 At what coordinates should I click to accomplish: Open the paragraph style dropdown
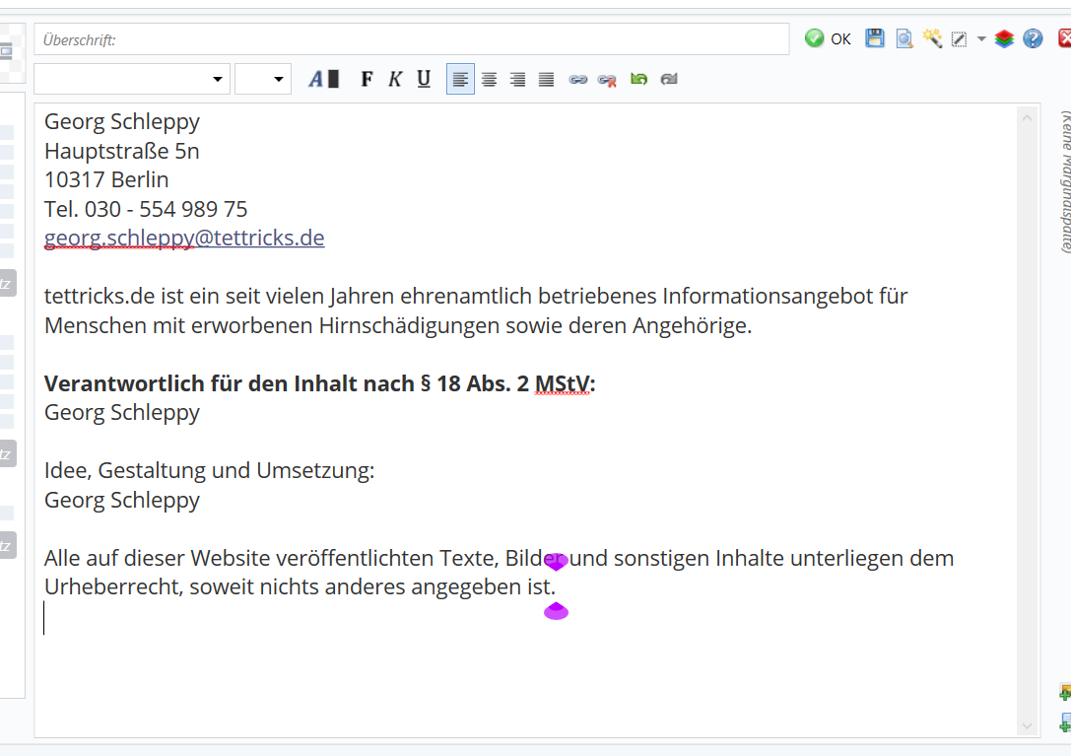click(x=132, y=79)
